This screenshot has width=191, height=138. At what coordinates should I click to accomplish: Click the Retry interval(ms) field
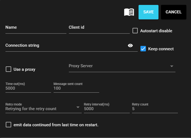click(x=106, y=109)
